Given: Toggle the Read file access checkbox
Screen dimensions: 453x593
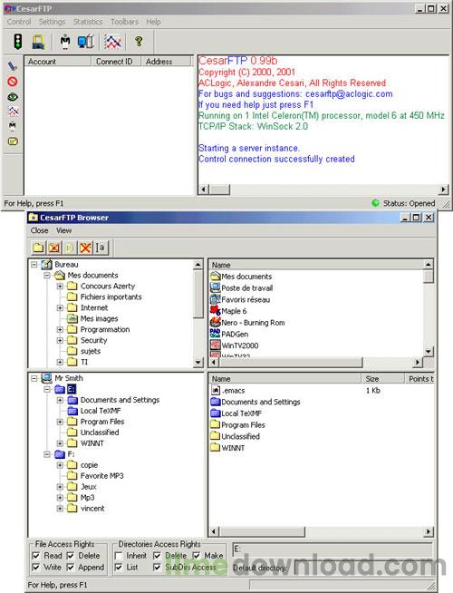Looking at the screenshot, I should click(x=36, y=556).
